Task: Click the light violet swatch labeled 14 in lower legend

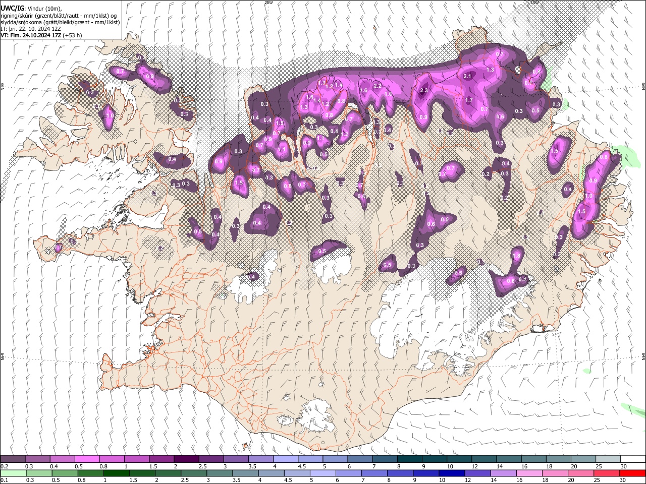Action: [x=503, y=473]
